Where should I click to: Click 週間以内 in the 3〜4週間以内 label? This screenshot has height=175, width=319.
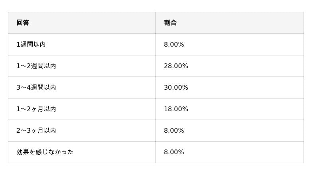tap(43, 88)
